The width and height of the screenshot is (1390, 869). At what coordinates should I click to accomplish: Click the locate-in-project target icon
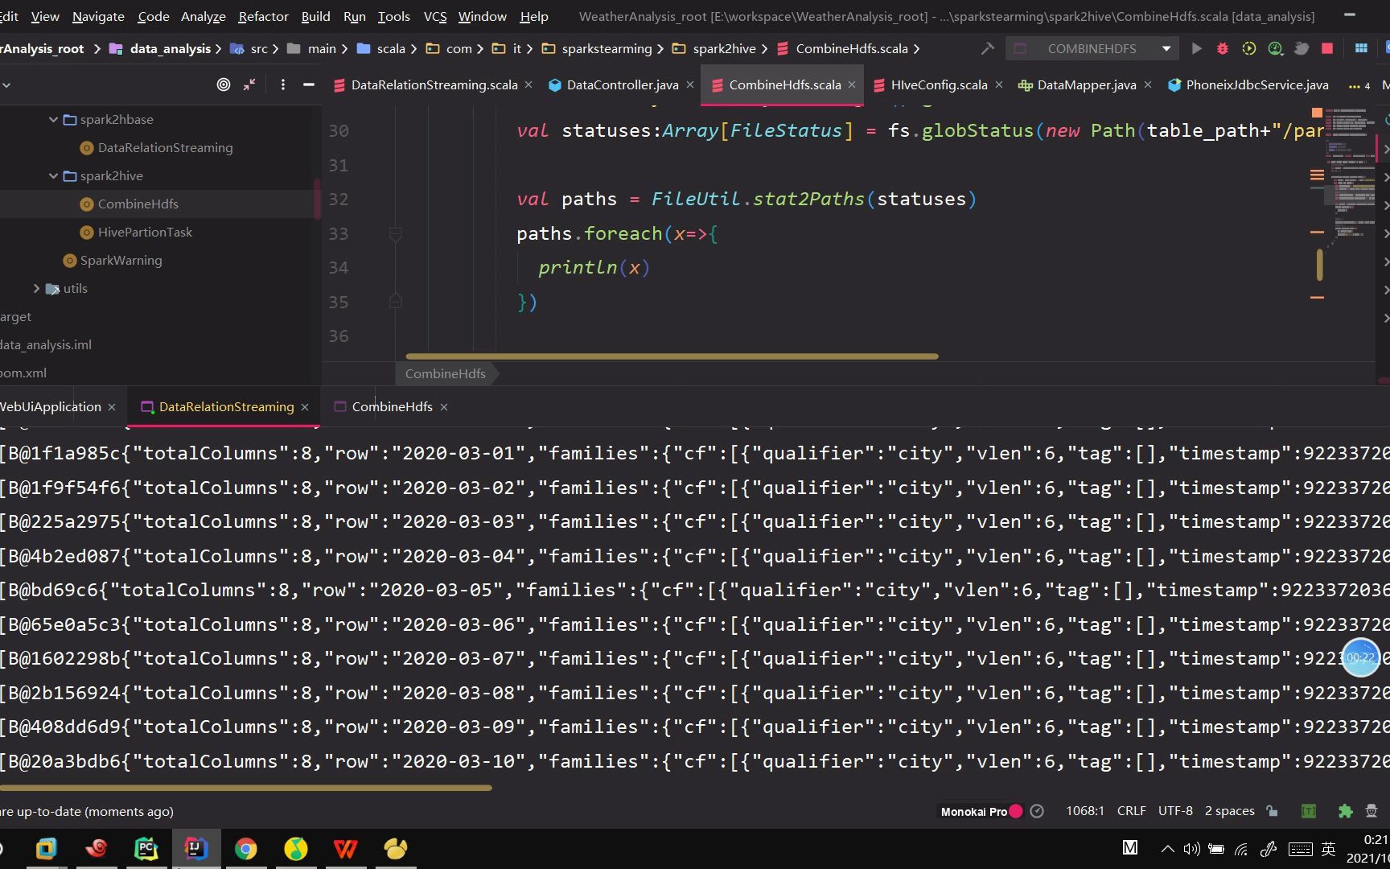tap(224, 84)
